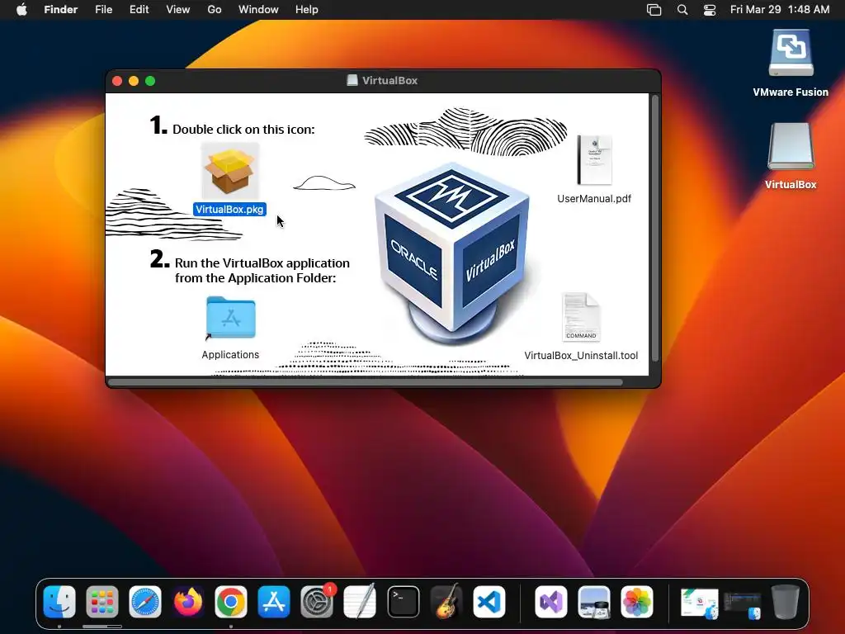The image size is (845, 634).
Task: Open Launchpad from the Dock
Action: pos(102,602)
